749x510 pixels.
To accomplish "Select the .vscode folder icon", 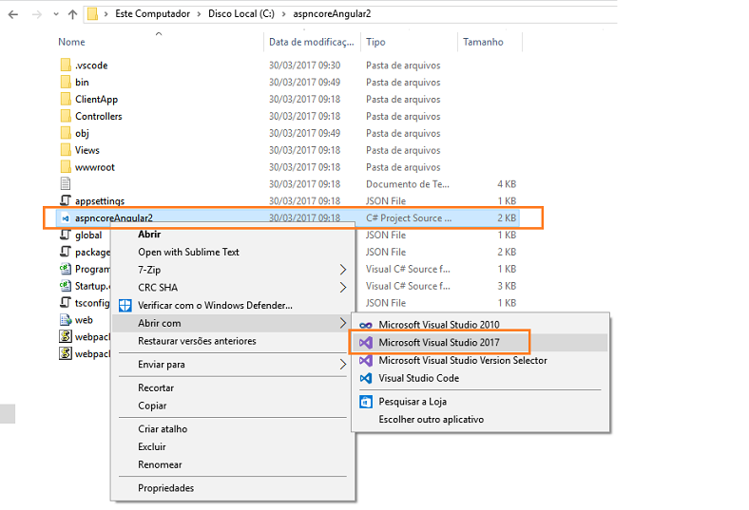I will click(66, 65).
